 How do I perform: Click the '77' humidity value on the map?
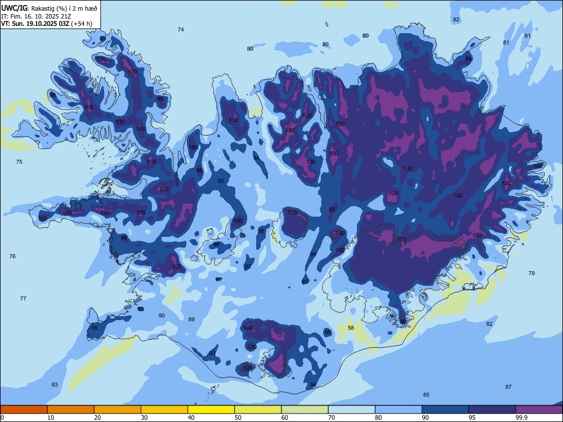pos(23,298)
